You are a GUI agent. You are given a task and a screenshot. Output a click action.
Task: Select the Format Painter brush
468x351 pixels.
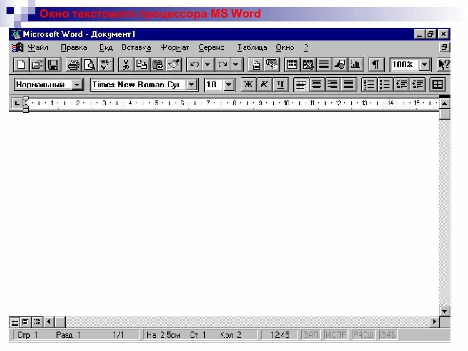(x=174, y=64)
